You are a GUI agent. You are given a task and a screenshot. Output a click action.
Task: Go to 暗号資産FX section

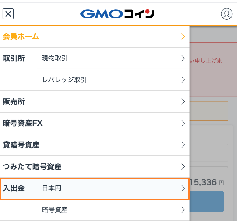click(23, 123)
